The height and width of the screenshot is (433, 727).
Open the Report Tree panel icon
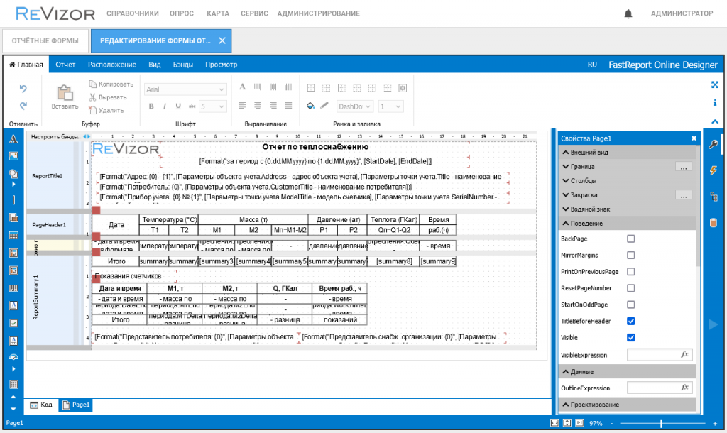point(714,197)
